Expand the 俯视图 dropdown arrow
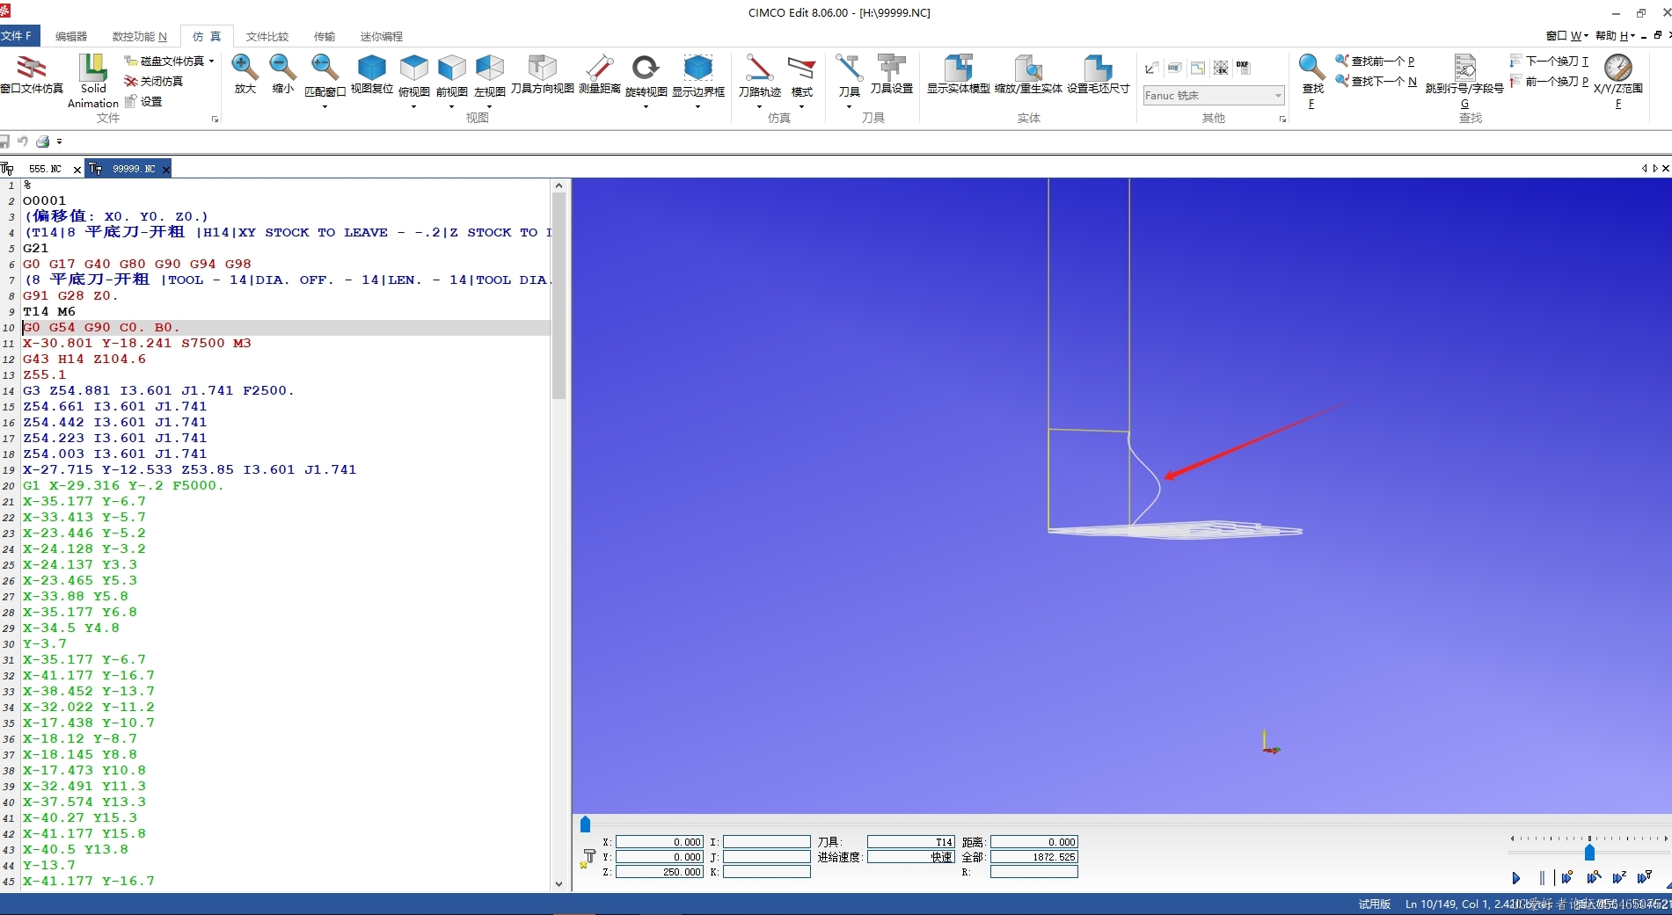The width and height of the screenshot is (1672, 915). 413,106
